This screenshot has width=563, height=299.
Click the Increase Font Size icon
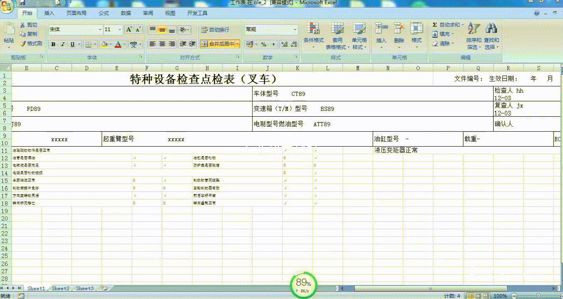[x=129, y=29]
